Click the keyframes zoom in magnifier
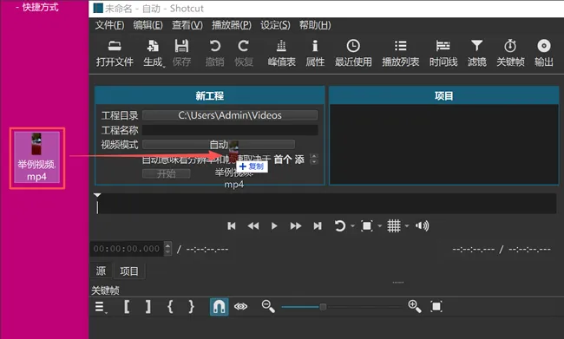Image resolution: width=564 pixels, height=339 pixels. [x=415, y=307]
